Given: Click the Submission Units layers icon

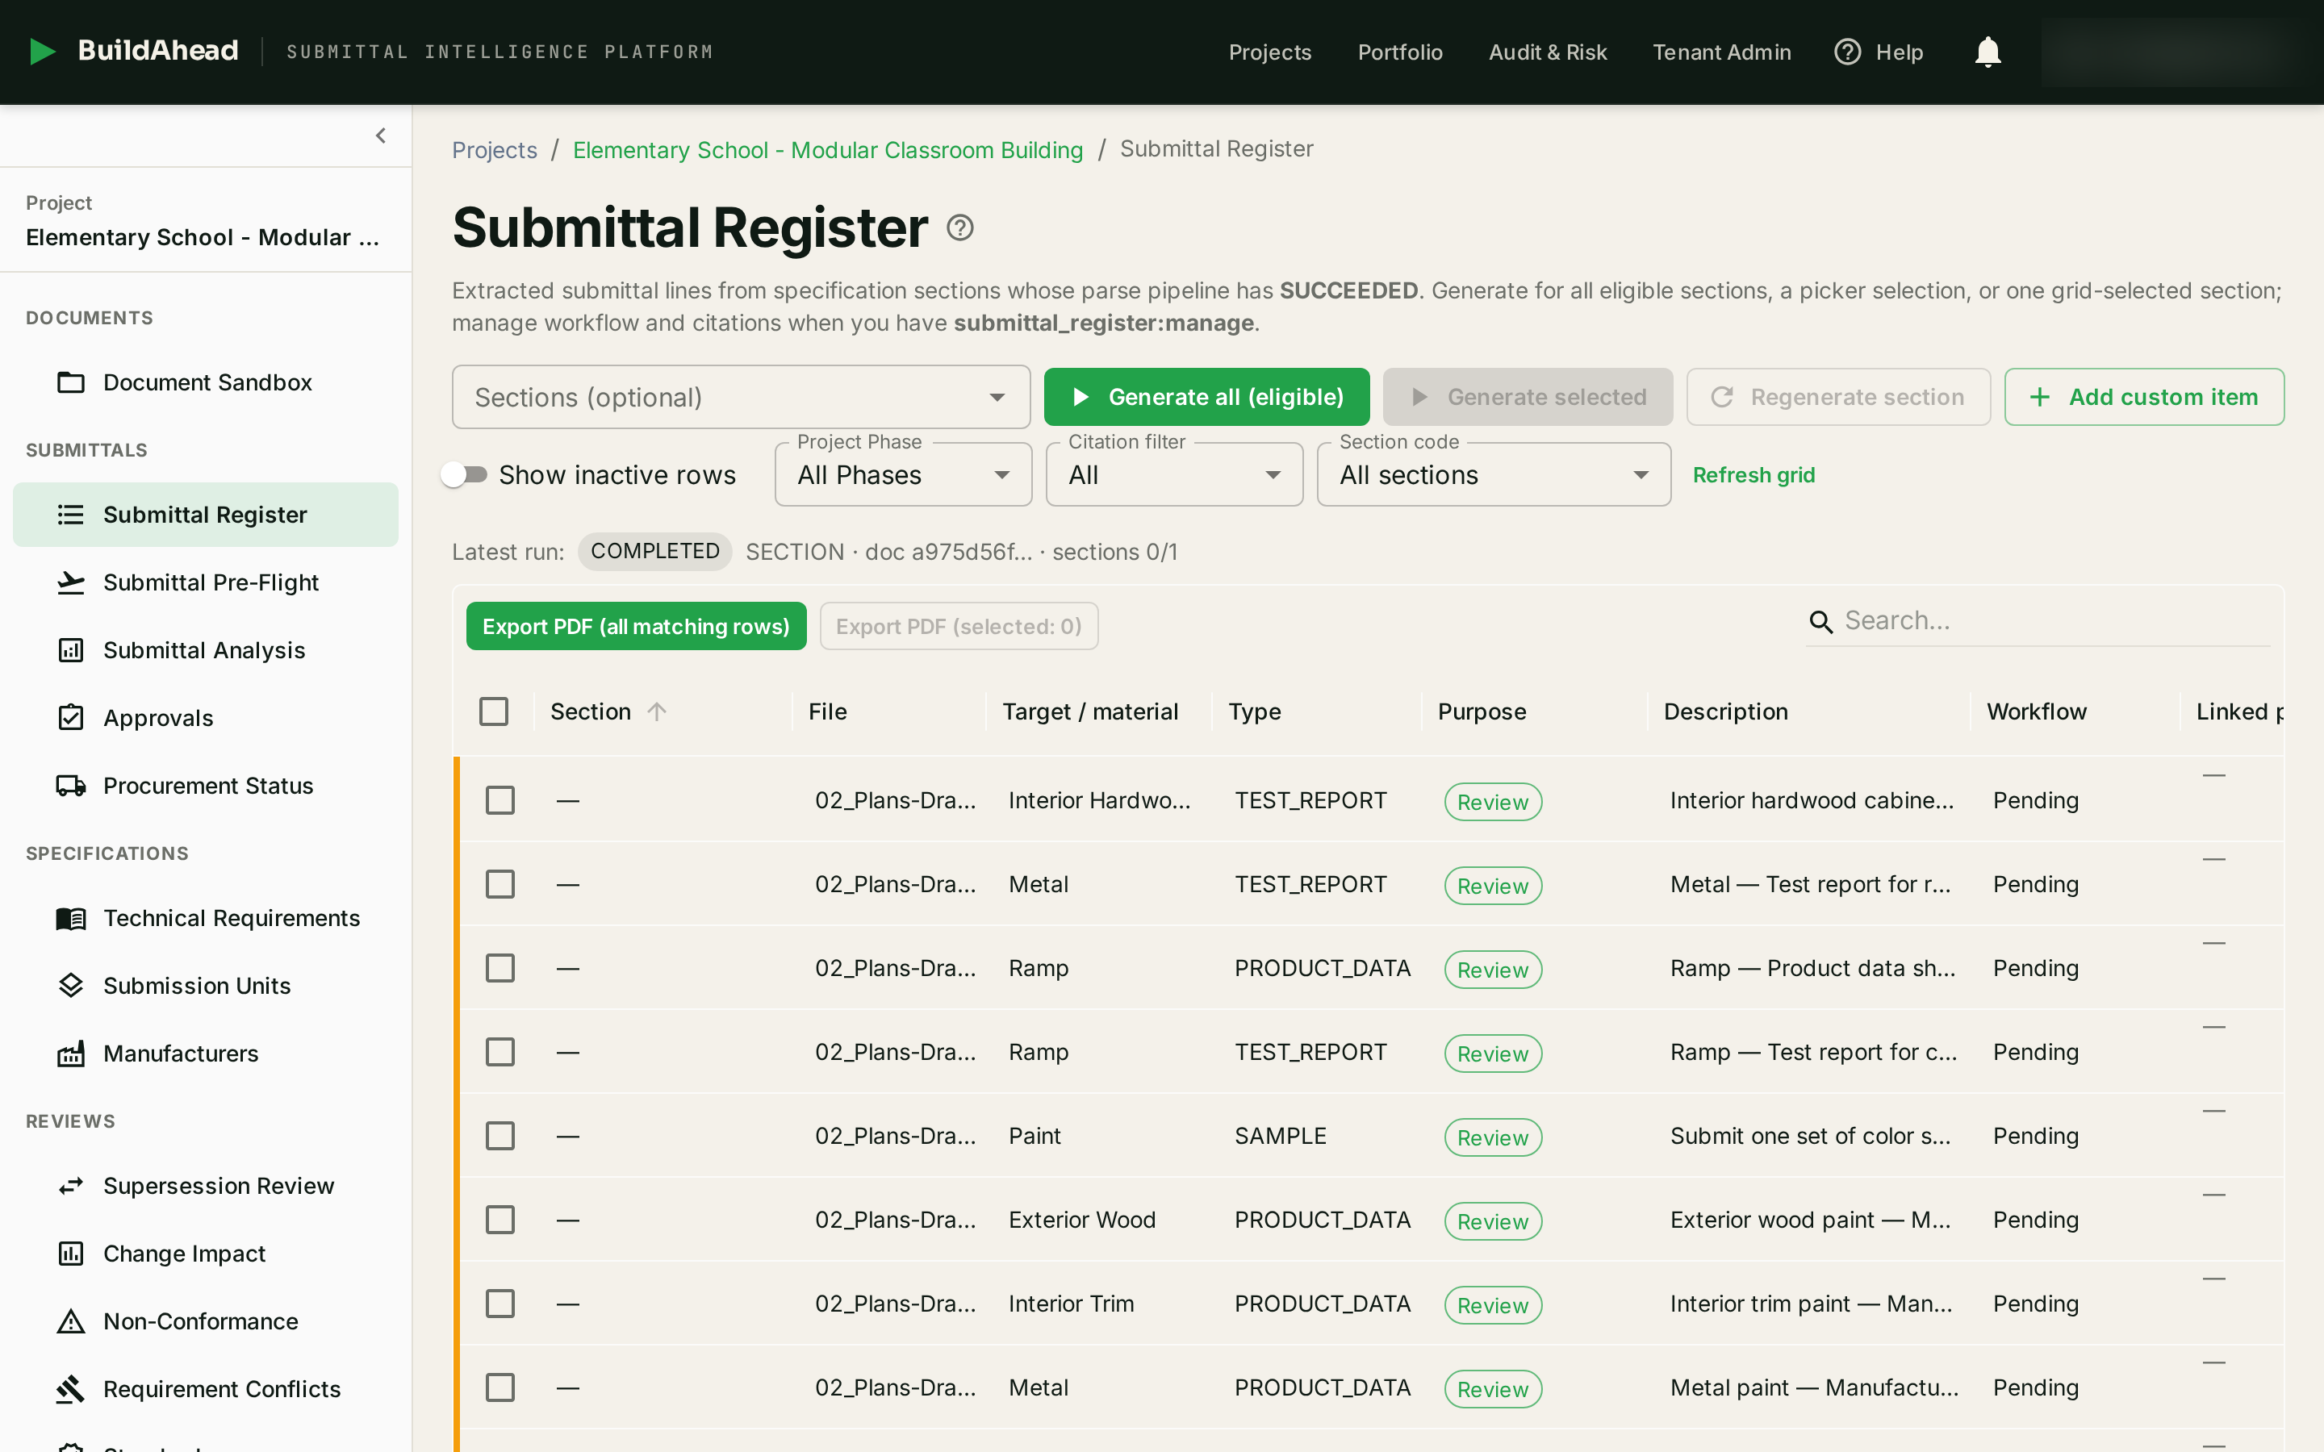Looking at the screenshot, I should pos(71,985).
